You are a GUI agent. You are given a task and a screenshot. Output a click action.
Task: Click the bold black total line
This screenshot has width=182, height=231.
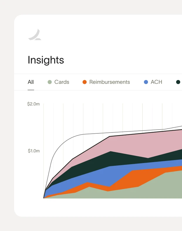[x=91, y=148]
